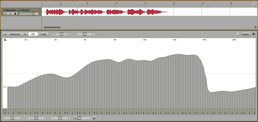This screenshot has width=258, height=122.
Task: Switch to the Synth tab
Action: click(x=43, y=34)
